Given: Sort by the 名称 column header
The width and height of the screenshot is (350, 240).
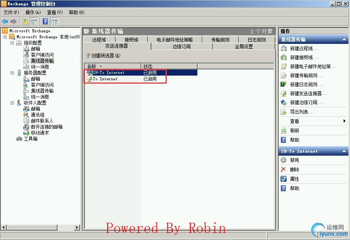Looking at the screenshot, I should 113,66.
